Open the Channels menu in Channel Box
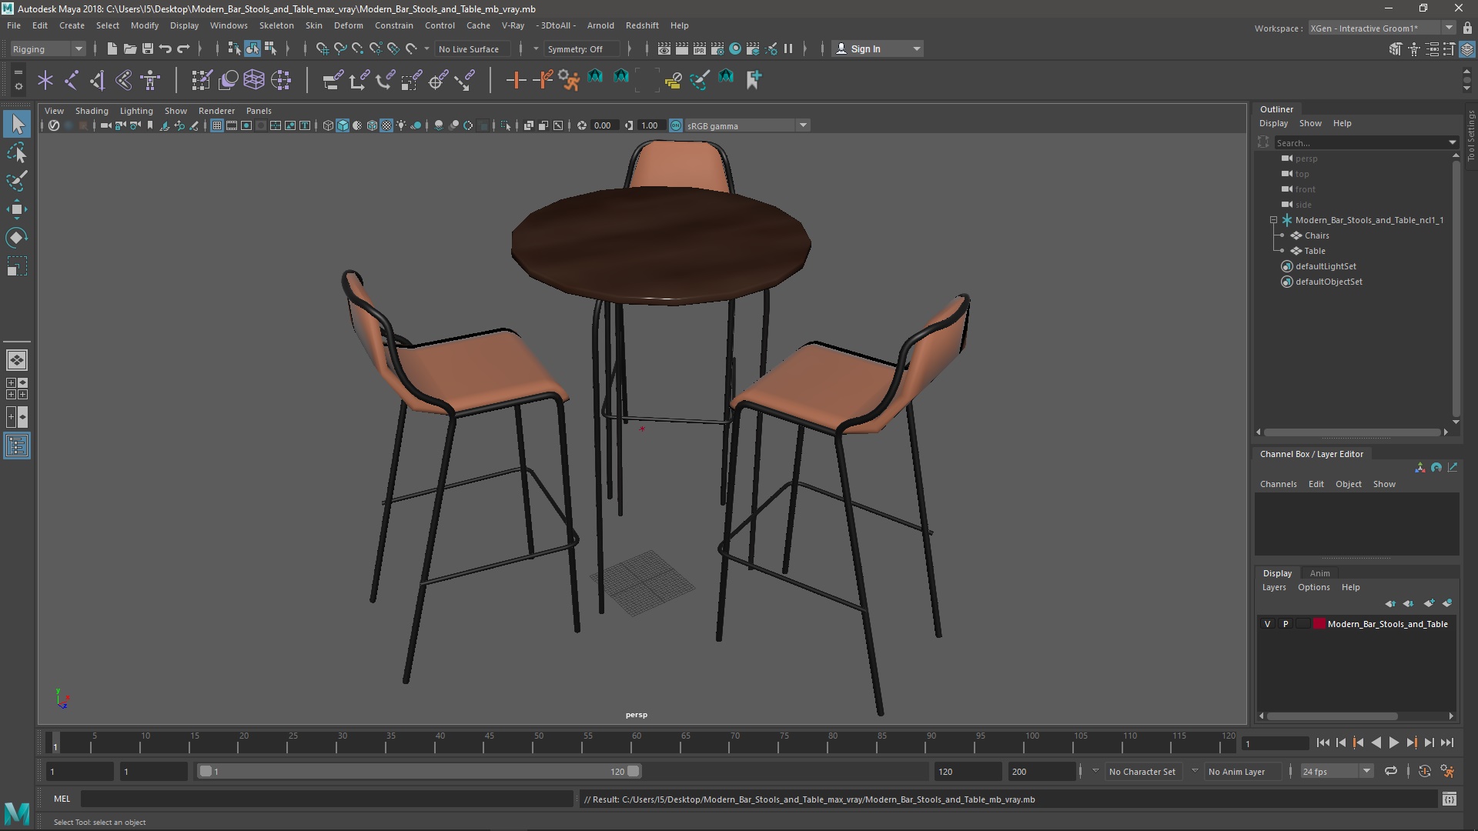 [x=1278, y=484]
